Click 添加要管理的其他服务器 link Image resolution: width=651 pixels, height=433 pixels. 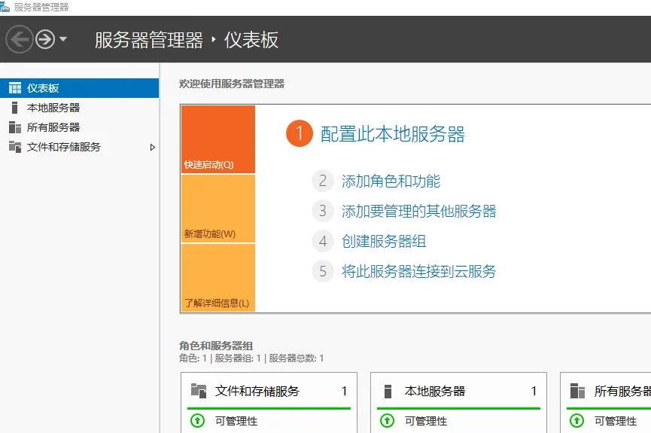[x=418, y=211]
